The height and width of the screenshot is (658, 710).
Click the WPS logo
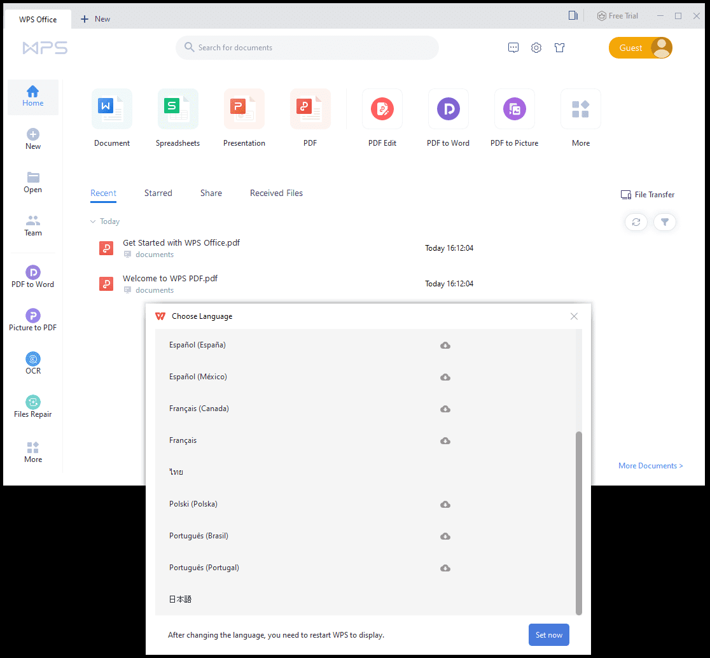[45, 48]
